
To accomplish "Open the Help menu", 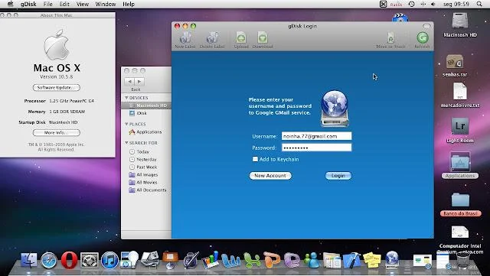I will pos(129,4).
